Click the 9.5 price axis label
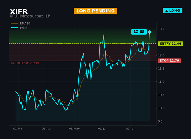This screenshot has height=139, width=191. tap(160, 121)
